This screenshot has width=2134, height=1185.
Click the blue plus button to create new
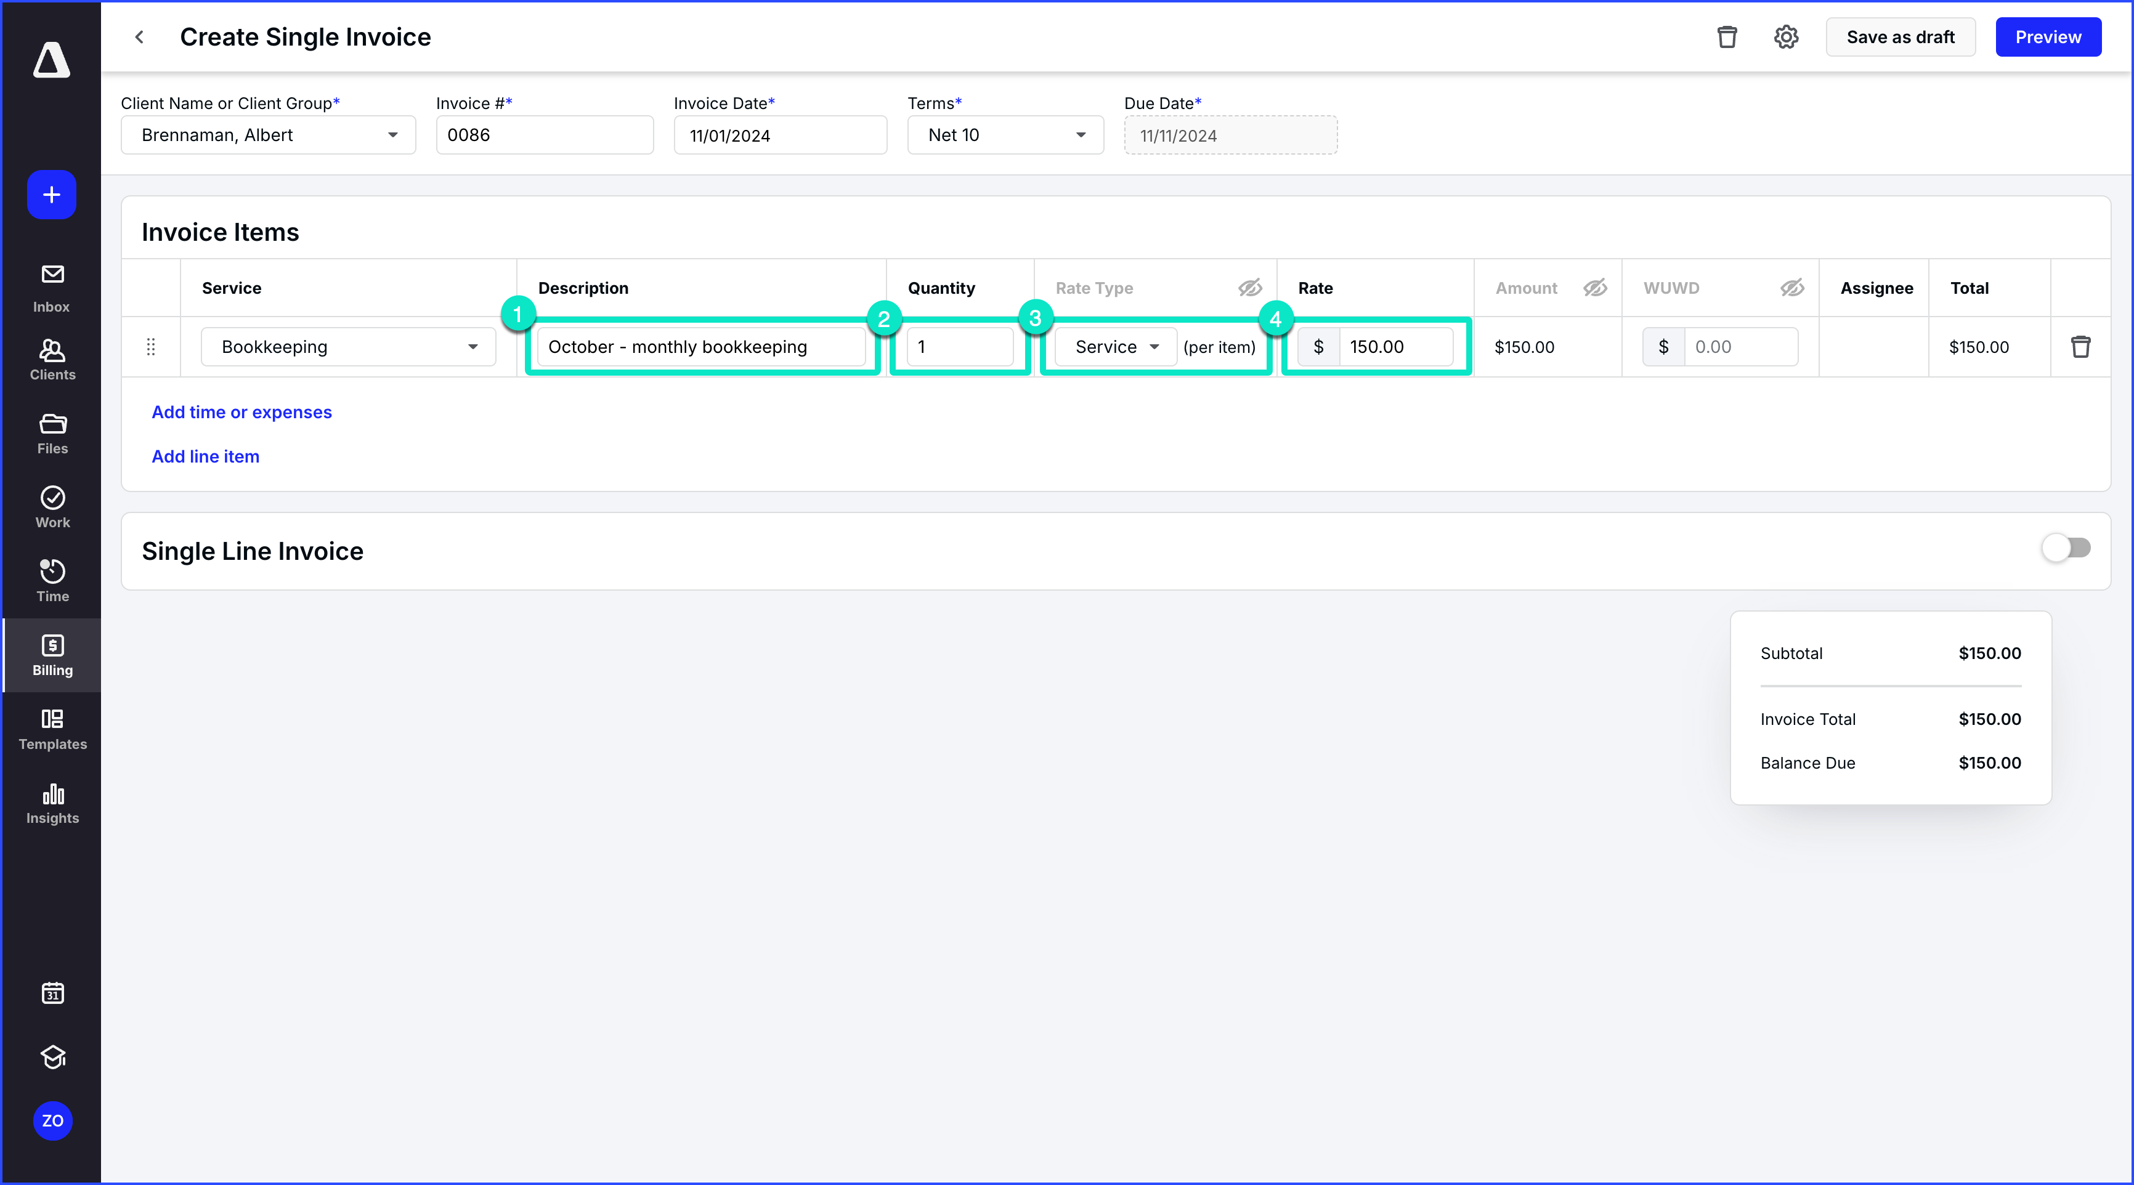51,195
